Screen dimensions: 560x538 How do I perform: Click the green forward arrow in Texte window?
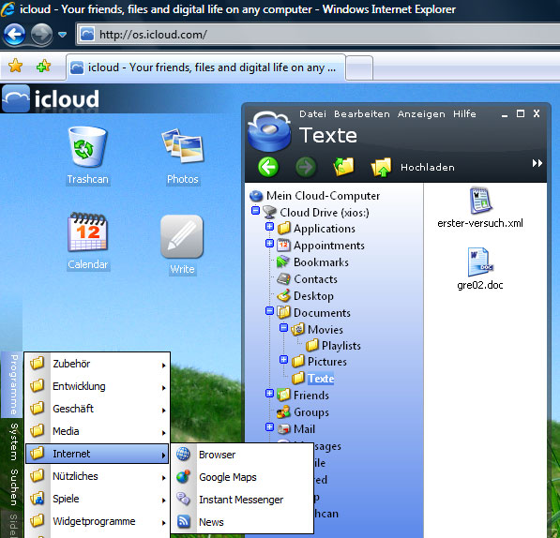[x=306, y=167]
